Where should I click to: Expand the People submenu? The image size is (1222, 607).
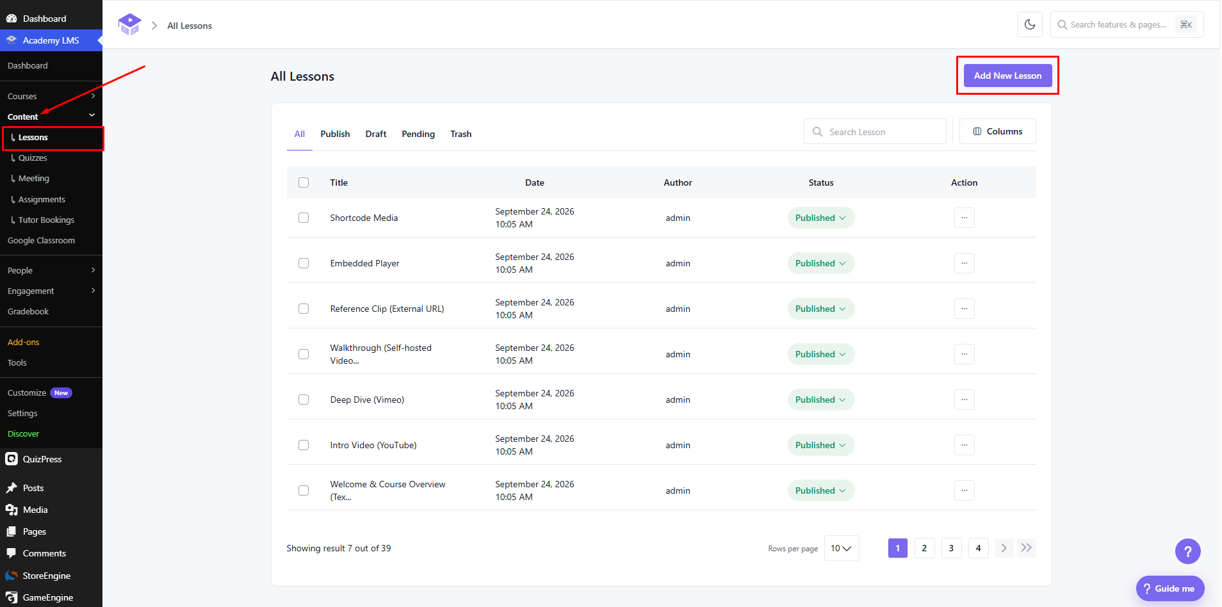(51, 270)
